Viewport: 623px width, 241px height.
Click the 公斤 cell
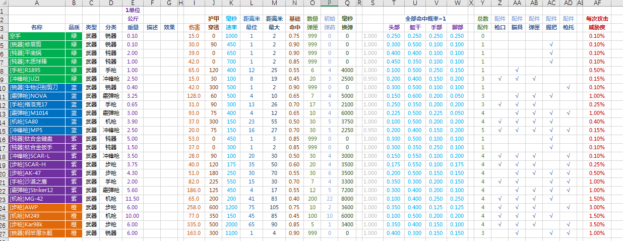pyautogui.click(x=133, y=19)
